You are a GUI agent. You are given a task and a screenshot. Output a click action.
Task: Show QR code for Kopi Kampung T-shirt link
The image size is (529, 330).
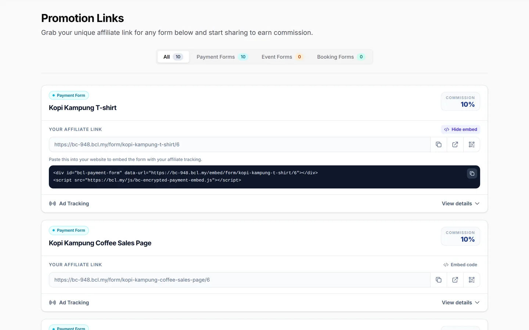click(472, 144)
